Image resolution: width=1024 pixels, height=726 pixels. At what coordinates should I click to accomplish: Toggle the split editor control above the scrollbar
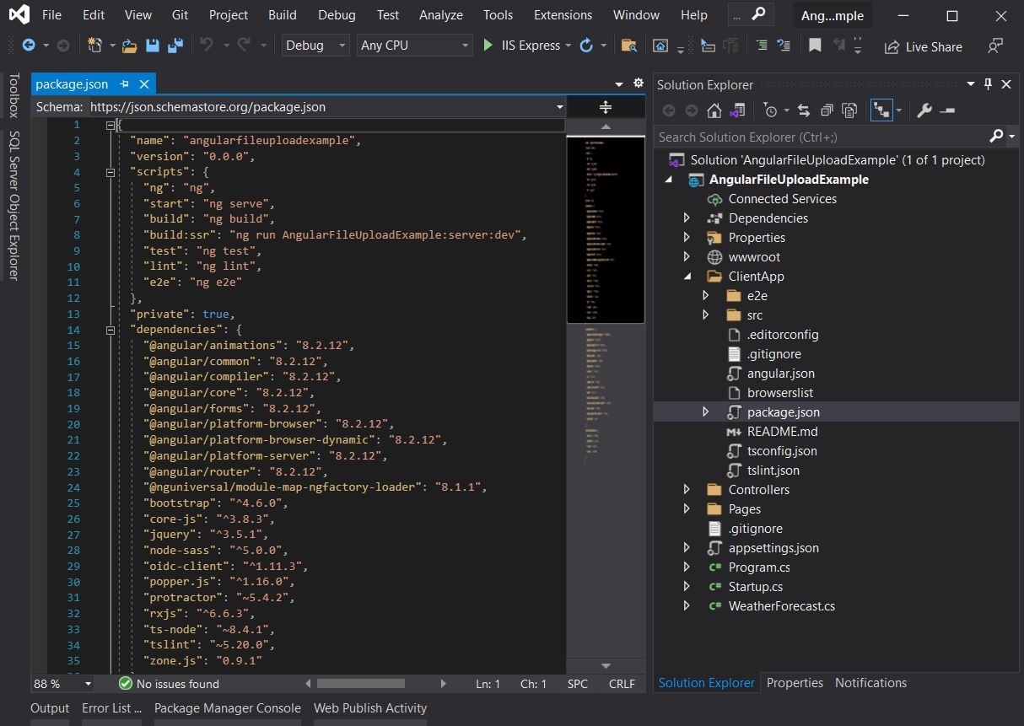(x=606, y=107)
